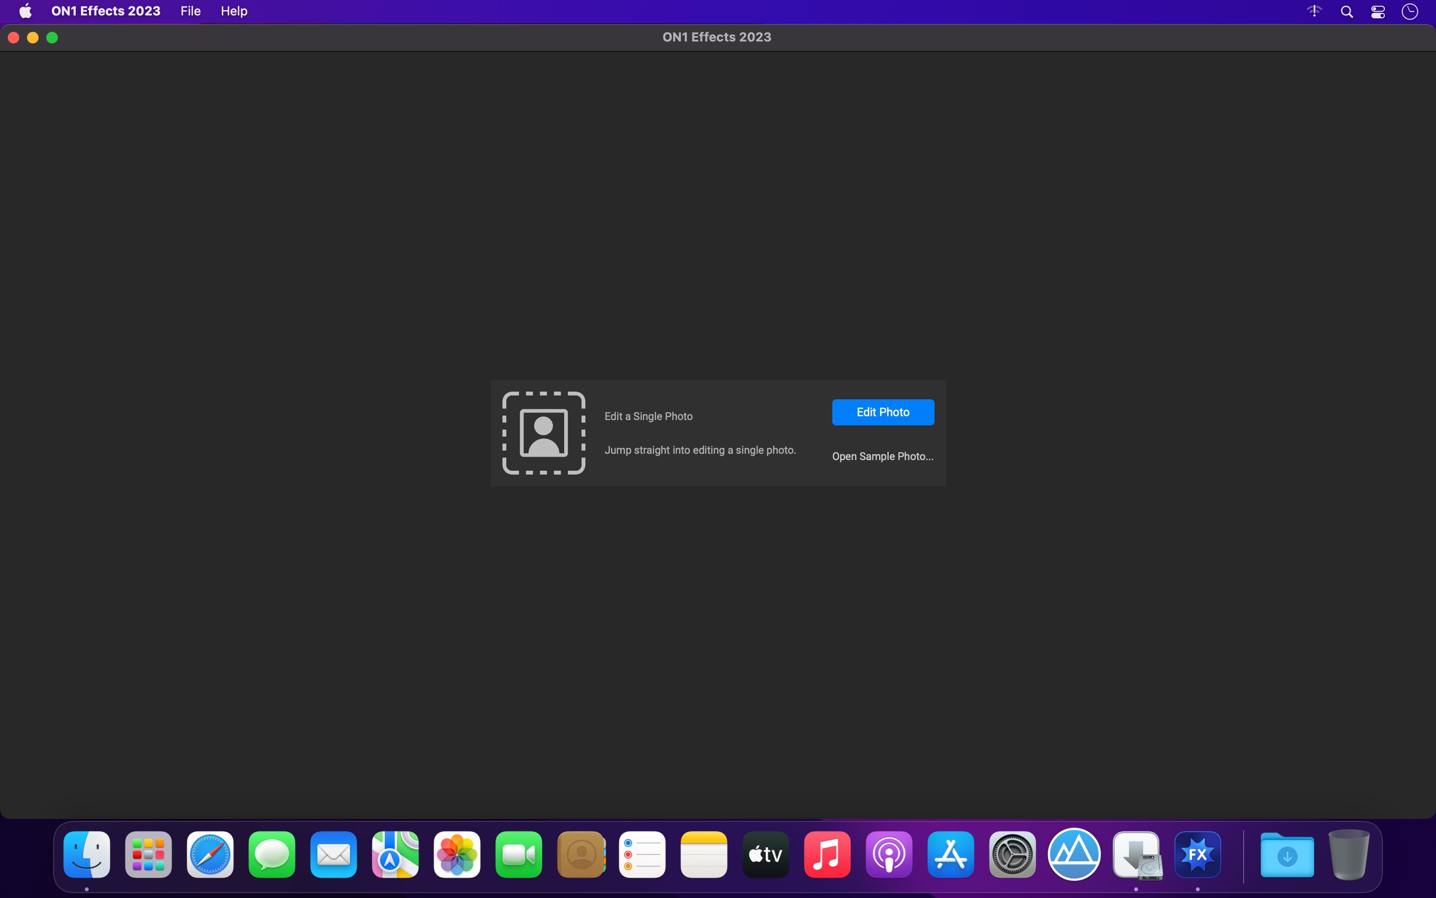Click the dashed photo placeholder icon

(x=543, y=433)
